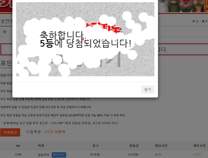Click the 등수 column header
This screenshot has width=208, height=158.
point(96,146)
